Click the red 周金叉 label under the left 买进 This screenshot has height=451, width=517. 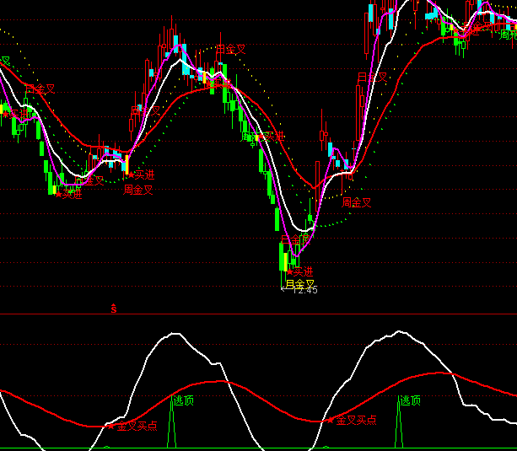click(138, 190)
